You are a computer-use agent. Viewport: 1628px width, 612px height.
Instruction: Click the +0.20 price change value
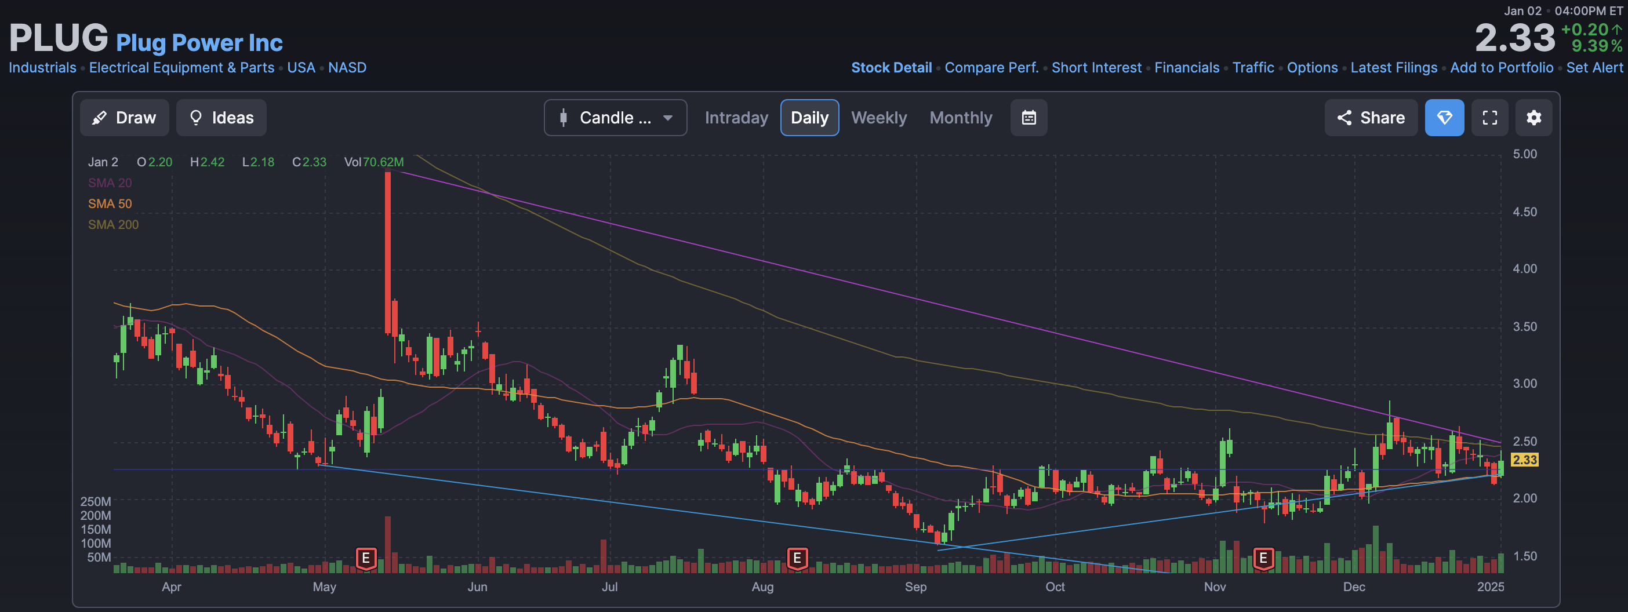tap(1584, 29)
